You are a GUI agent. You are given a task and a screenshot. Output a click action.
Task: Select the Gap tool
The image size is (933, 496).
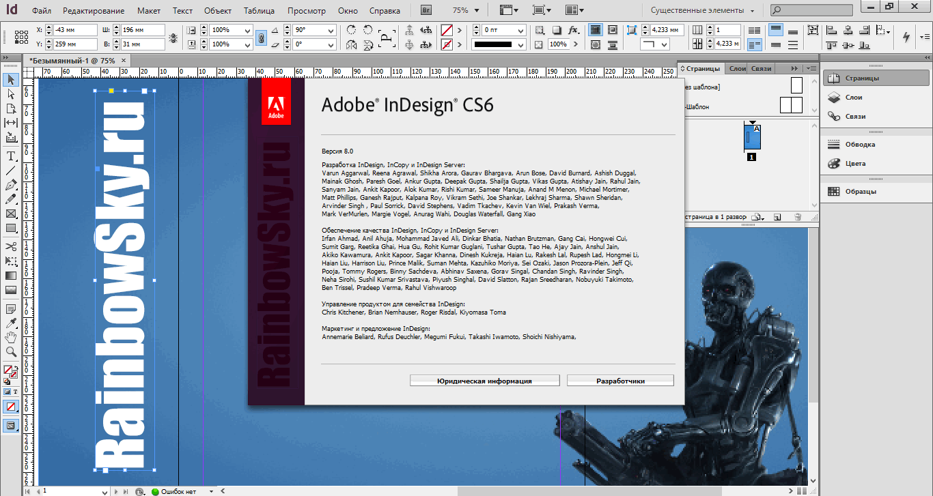click(x=11, y=123)
